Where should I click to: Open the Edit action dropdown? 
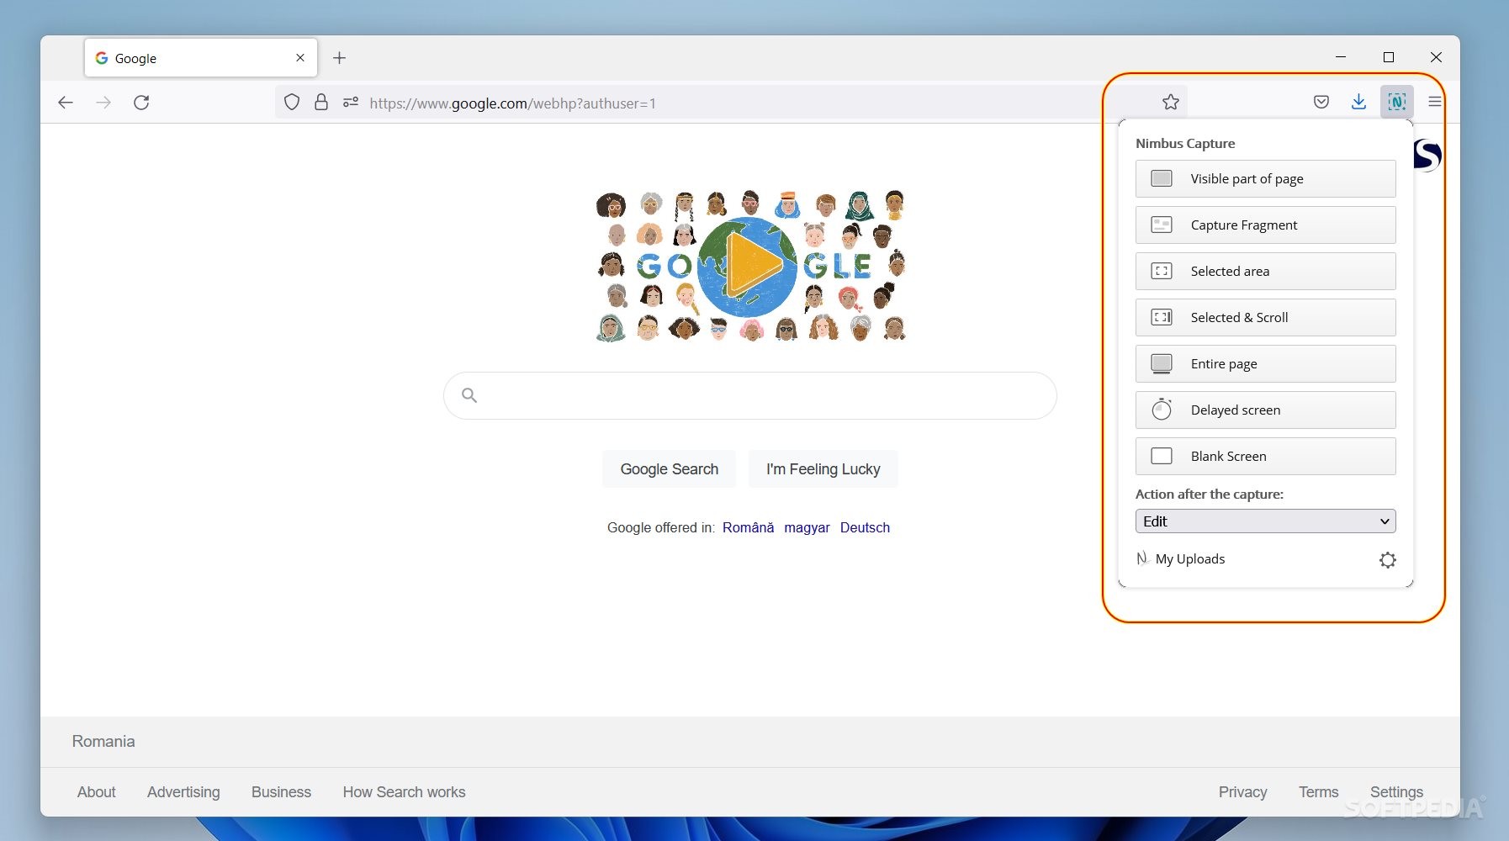[x=1264, y=521]
